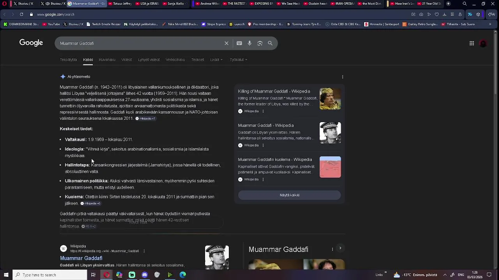Submit search with magnifying glass icon

(270, 43)
